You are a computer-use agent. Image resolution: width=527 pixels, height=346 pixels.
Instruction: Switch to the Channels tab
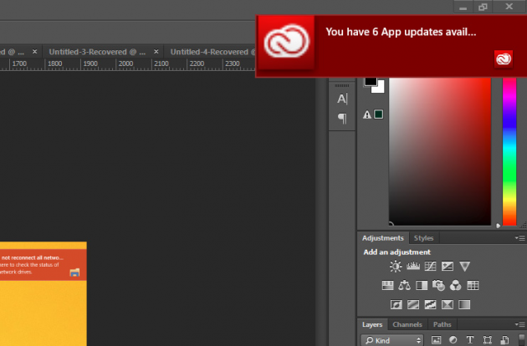[407, 324]
